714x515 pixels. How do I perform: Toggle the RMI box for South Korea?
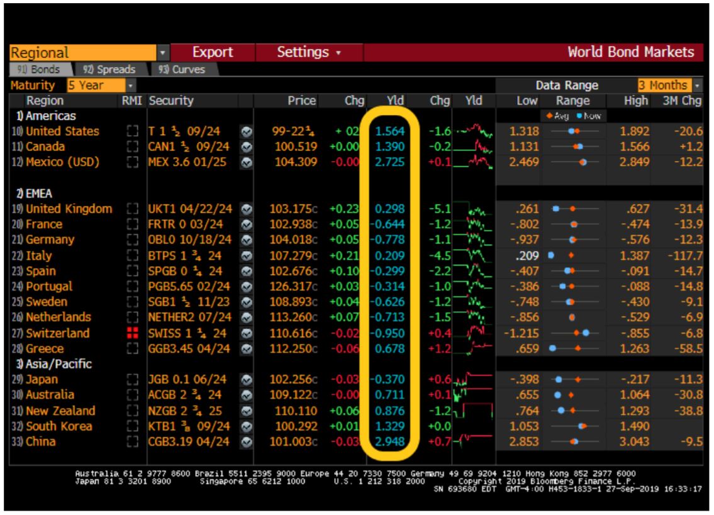(x=133, y=427)
